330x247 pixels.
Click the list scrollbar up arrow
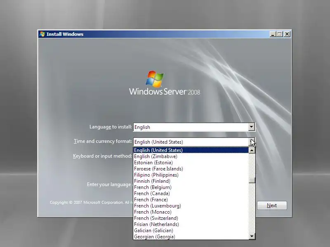tap(252, 150)
